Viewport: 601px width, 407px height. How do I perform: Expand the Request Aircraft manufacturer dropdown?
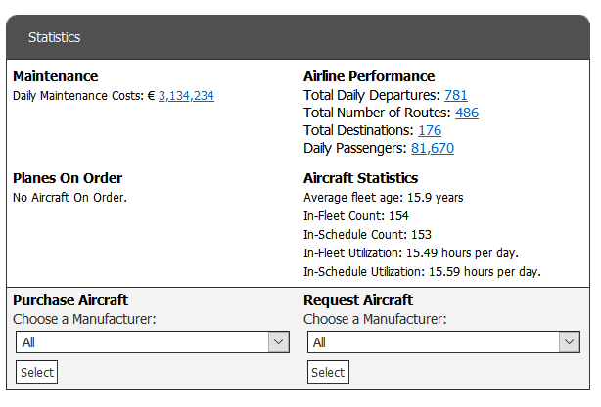coord(443,341)
